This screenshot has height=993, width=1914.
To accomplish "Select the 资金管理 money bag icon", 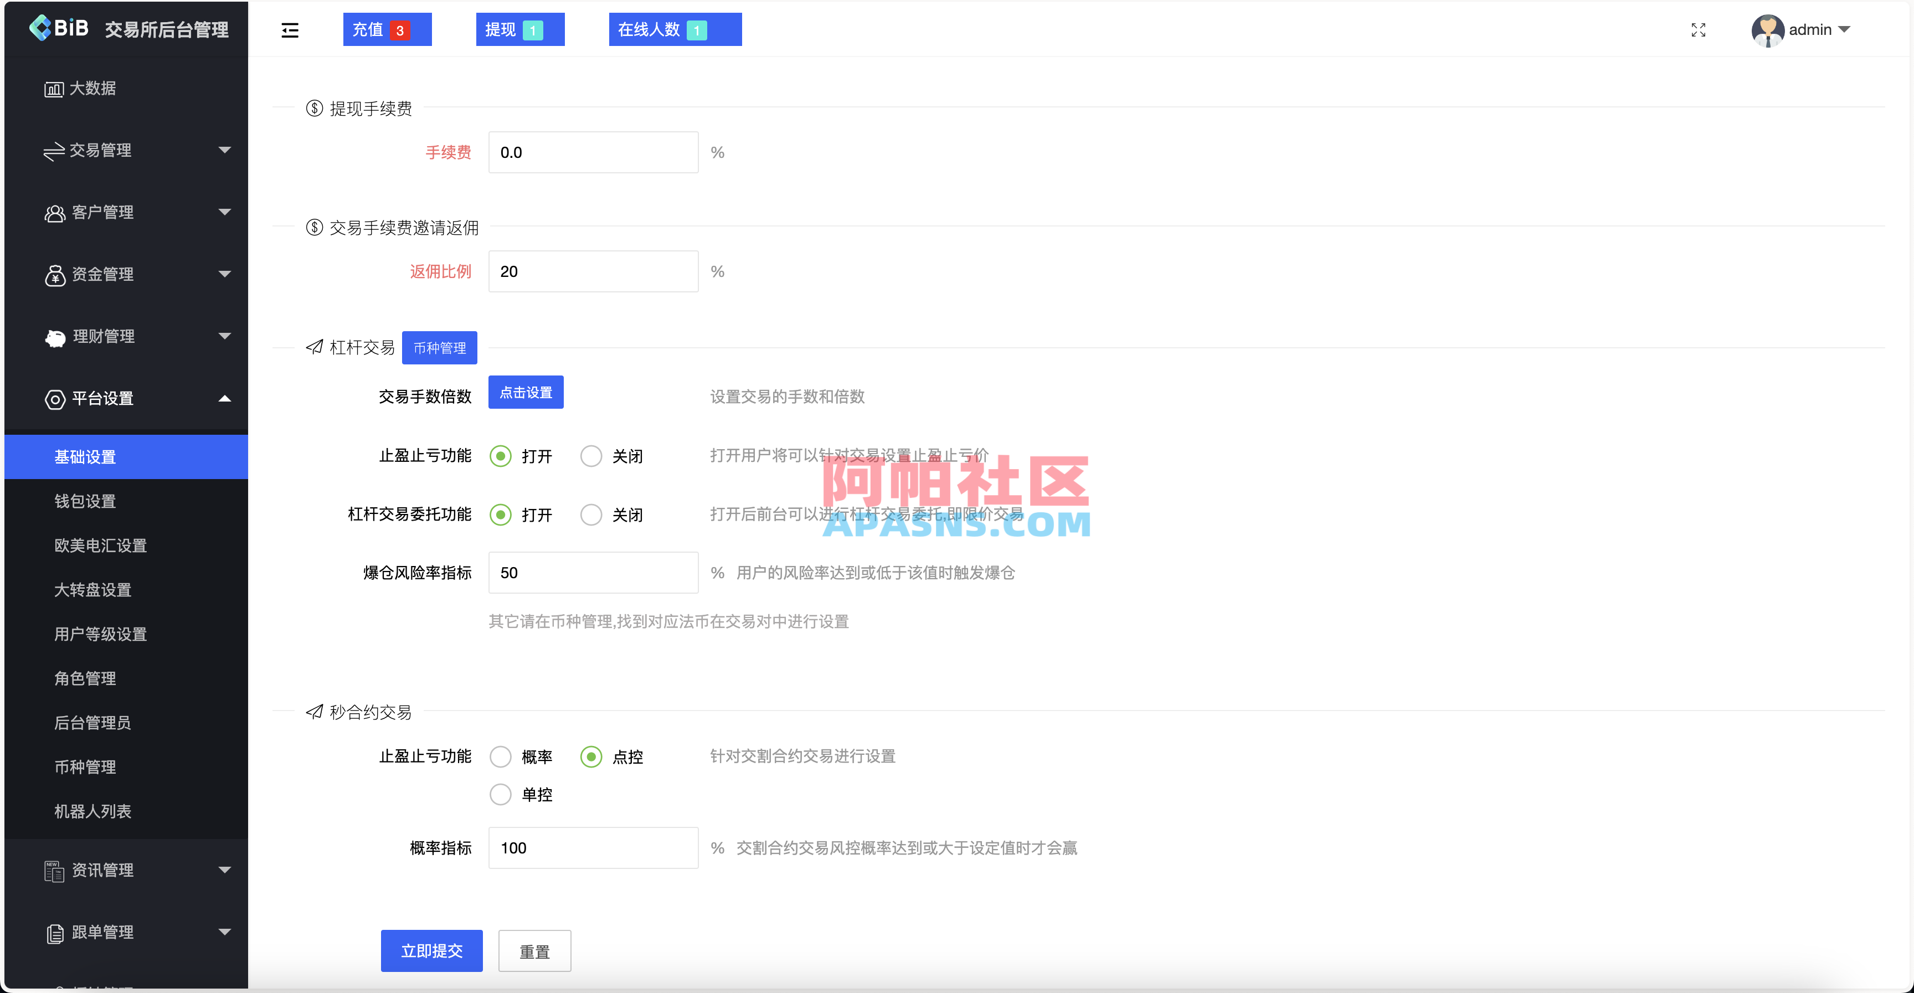I will [53, 274].
